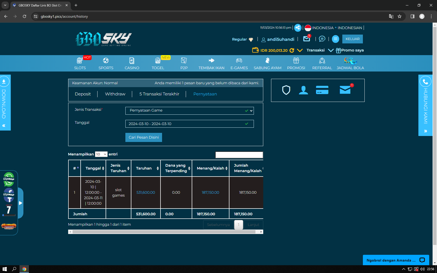Sort table by Tanggal column
Screen dimensions: 437x273
point(95,168)
